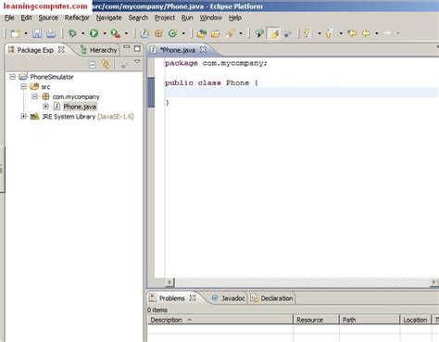Click the New Java Project icon

[x=144, y=33]
